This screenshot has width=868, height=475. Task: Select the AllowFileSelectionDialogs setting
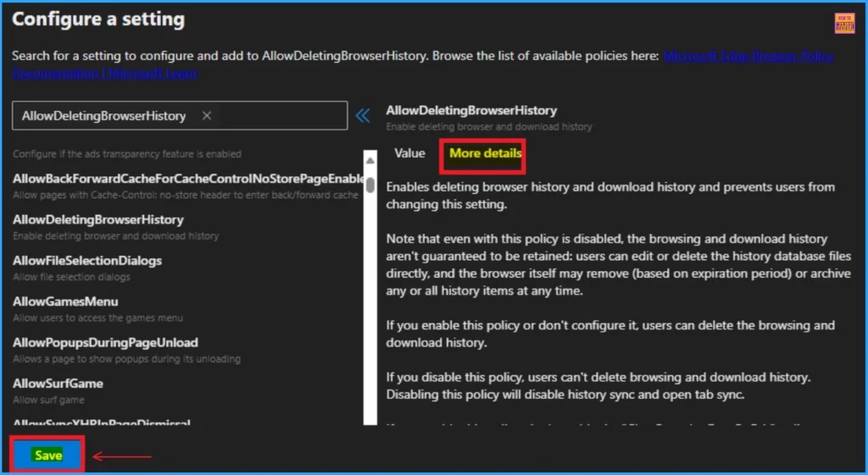87,261
